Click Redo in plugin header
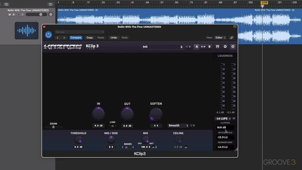Viewport: 302px width, 170px height. click(x=125, y=38)
